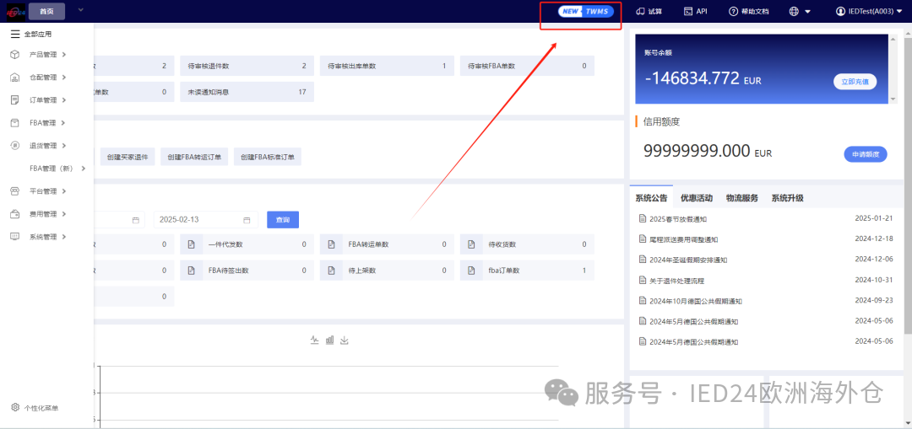The width and height of the screenshot is (912, 429).
Task: Expand the 订单管理 chevron
Action: click(x=63, y=99)
